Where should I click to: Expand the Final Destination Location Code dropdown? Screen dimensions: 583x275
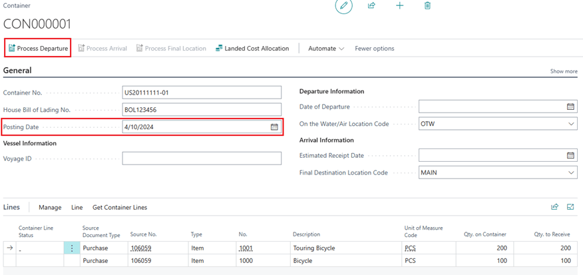[x=571, y=172]
